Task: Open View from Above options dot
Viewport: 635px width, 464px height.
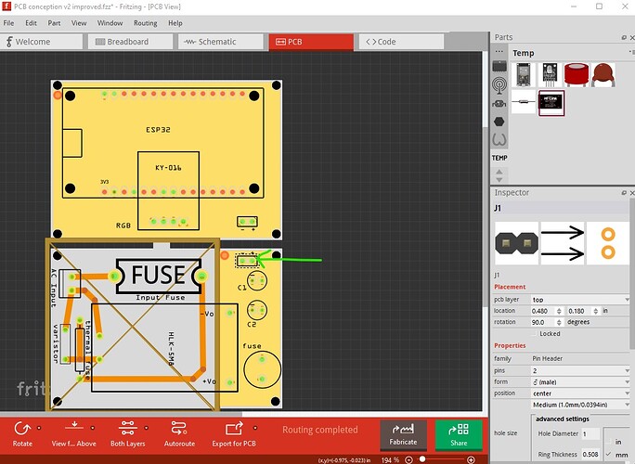Action: pos(93,428)
